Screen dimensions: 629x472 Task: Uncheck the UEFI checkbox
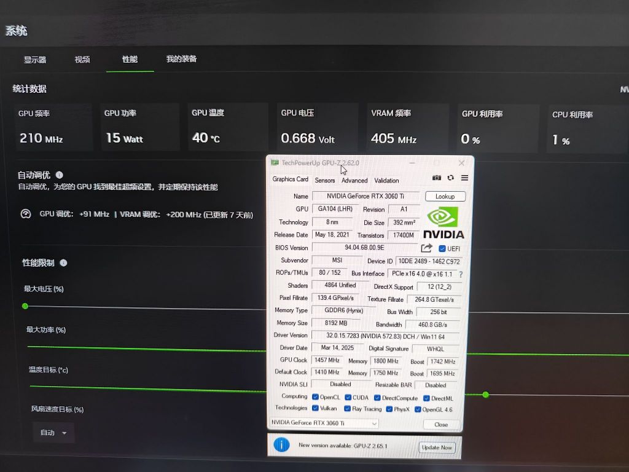click(442, 248)
